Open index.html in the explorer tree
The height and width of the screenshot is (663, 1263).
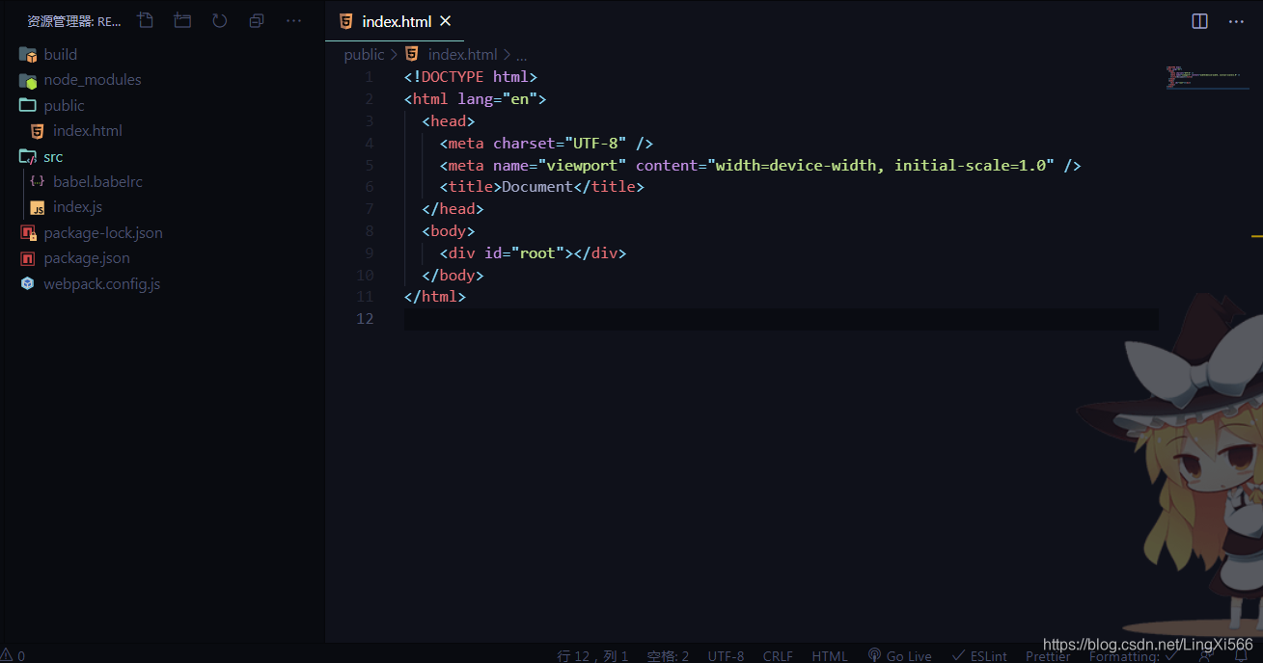tap(87, 131)
